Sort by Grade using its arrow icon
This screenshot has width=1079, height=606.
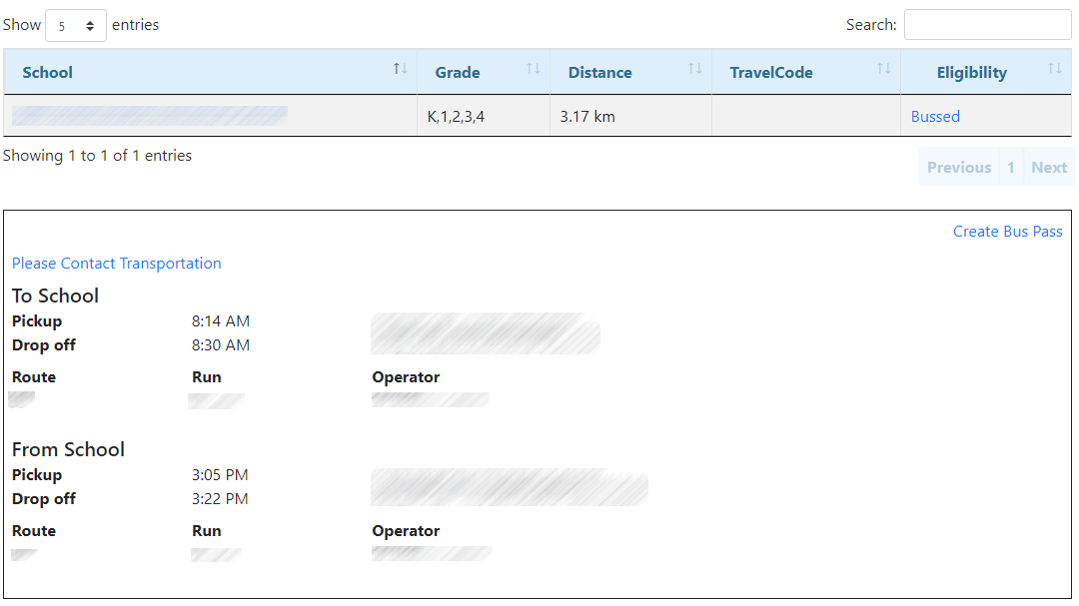pyautogui.click(x=533, y=69)
